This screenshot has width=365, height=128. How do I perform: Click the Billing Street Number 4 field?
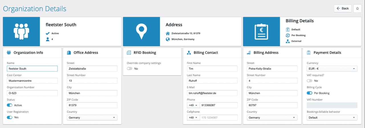(x=272, y=81)
